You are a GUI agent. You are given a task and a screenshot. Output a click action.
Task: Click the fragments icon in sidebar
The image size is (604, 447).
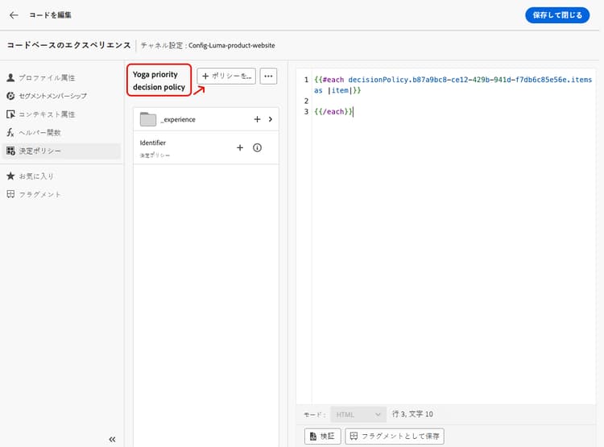coord(10,194)
